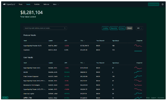
Task: Open Trade in the navigation
Action: pos(21,4)
